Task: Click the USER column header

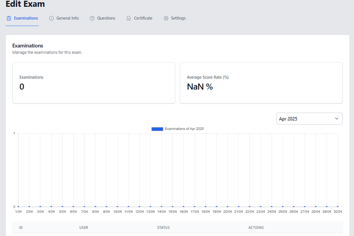Action: (x=83, y=228)
